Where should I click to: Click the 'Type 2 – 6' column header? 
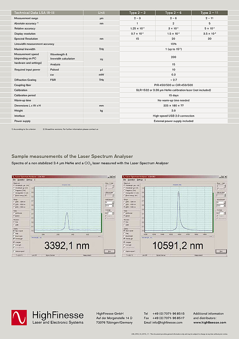(173, 13)
